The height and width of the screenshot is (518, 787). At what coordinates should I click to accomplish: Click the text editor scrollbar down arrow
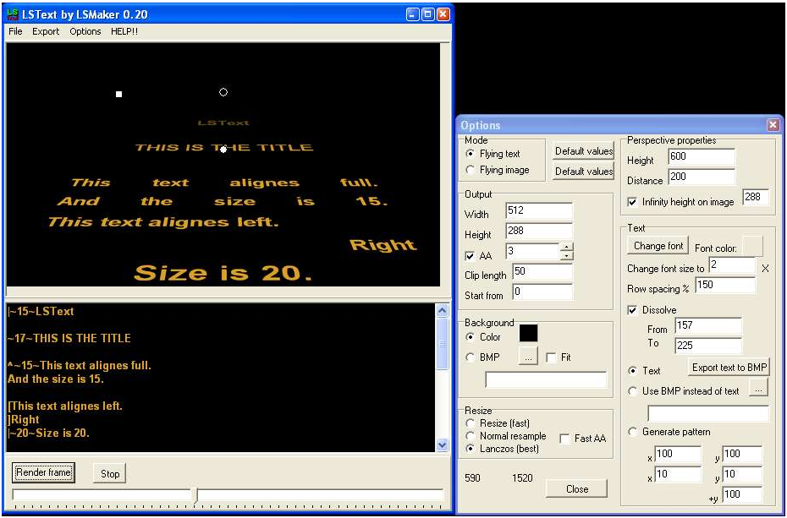click(x=442, y=444)
